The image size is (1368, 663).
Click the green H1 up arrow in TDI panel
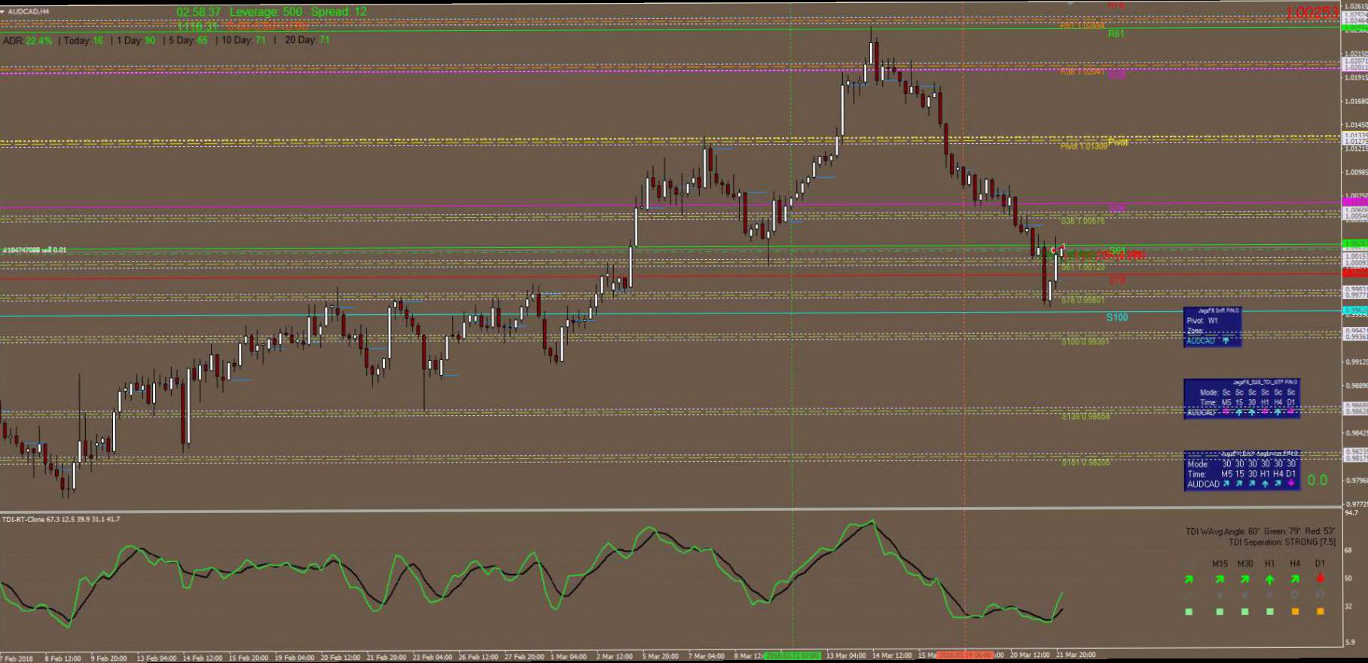click(1269, 579)
